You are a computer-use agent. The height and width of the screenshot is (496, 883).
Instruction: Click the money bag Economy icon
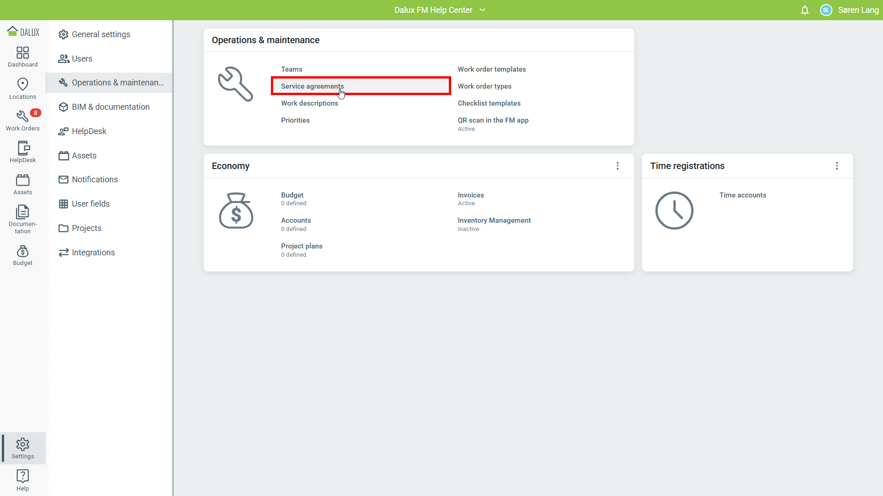coord(236,211)
